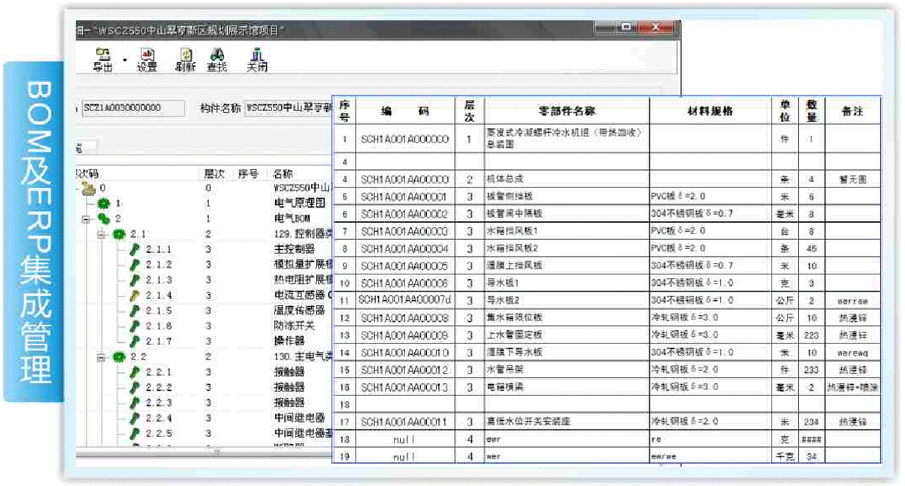Collapse the 2.2 主电气 tree branch

click(102, 357)
